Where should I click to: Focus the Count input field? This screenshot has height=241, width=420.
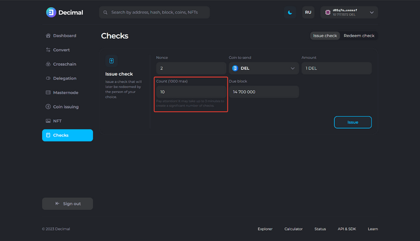coord(191,92)
